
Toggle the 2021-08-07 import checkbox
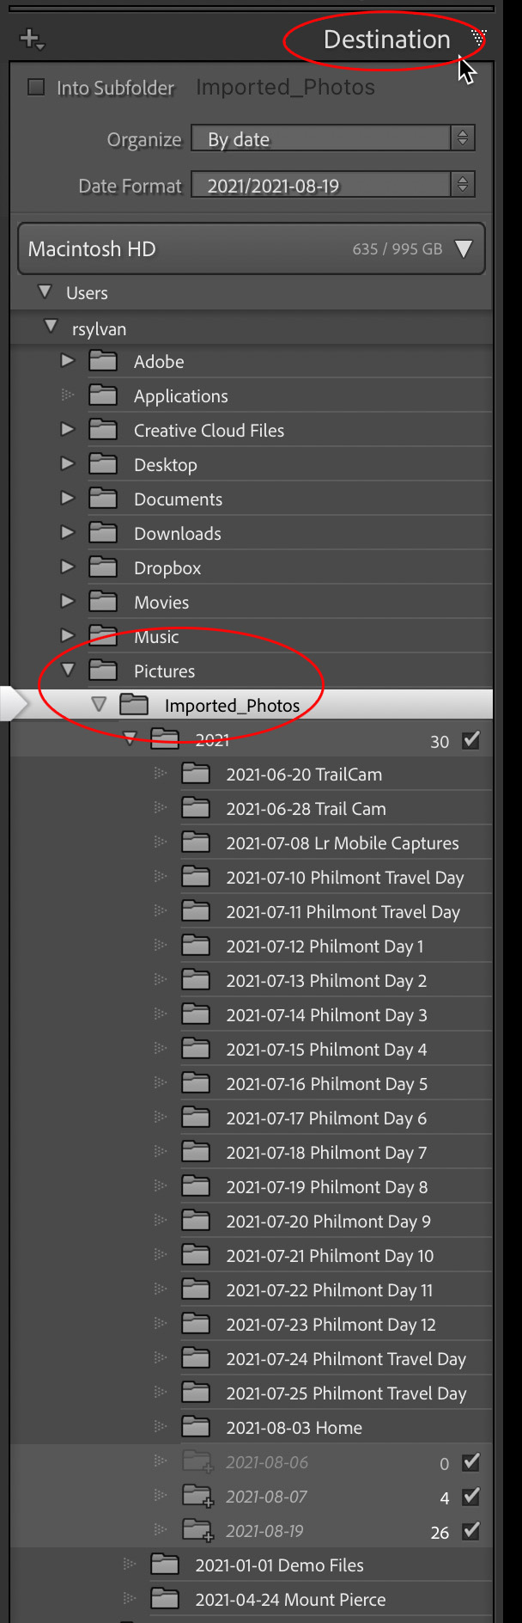(470, 1497)
